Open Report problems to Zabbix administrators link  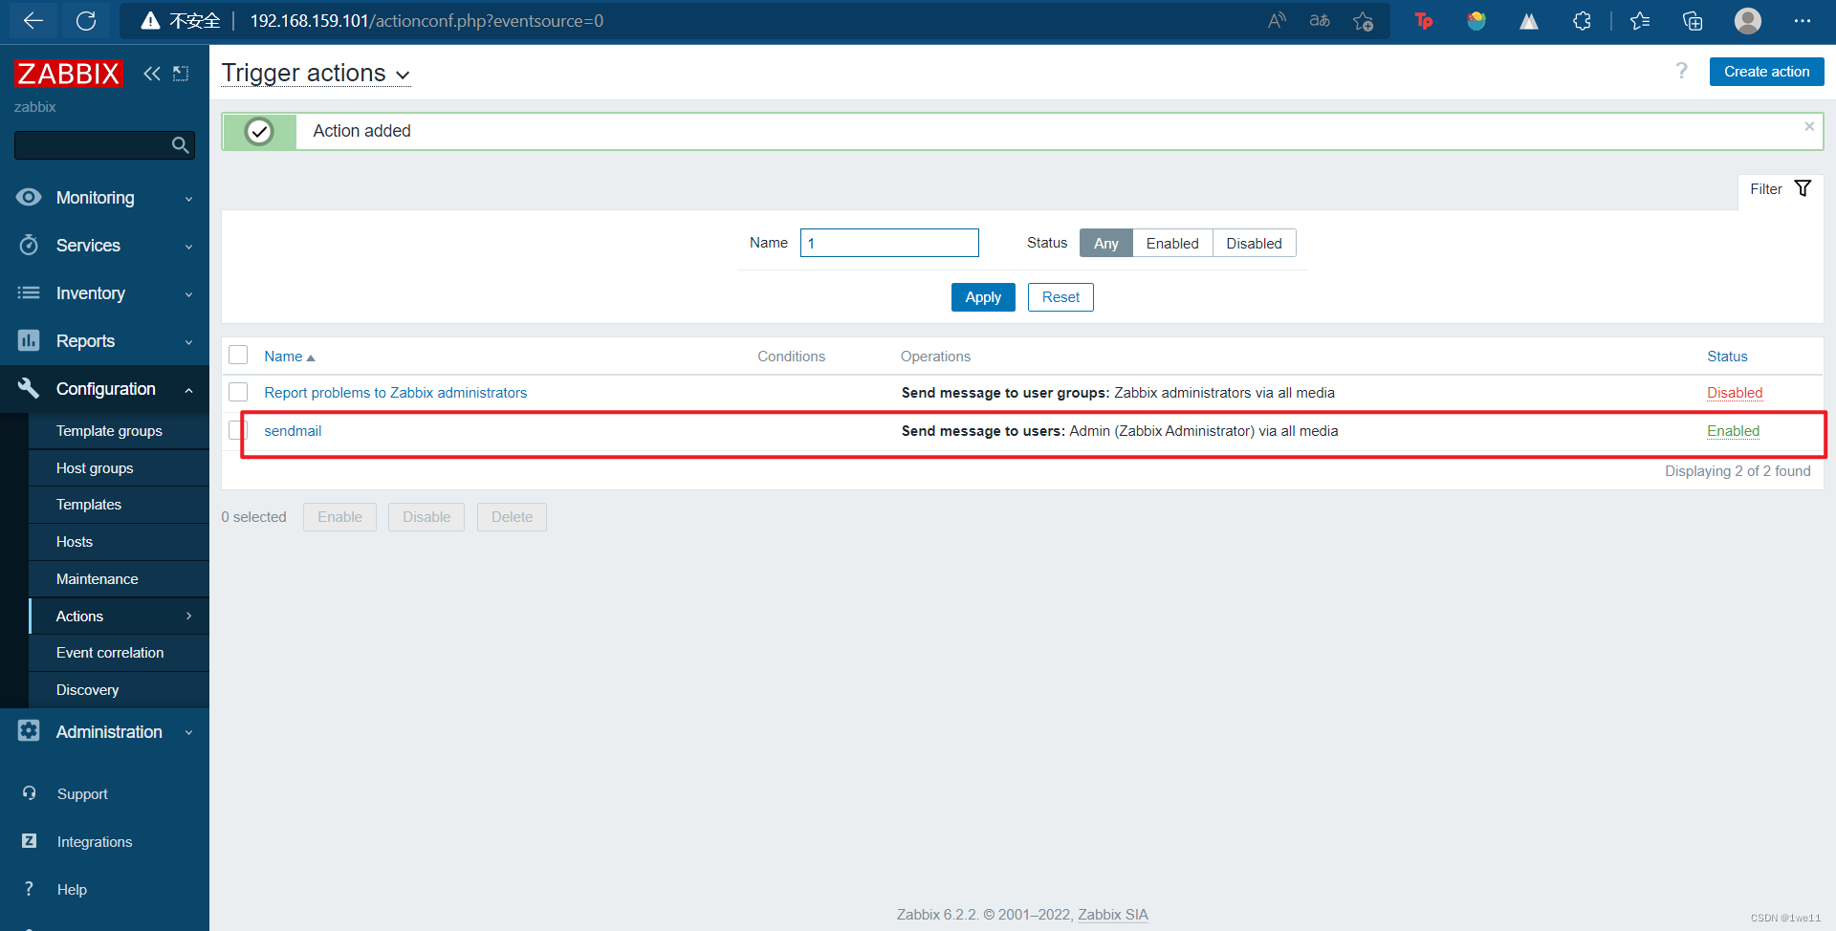tap(395, 393)
